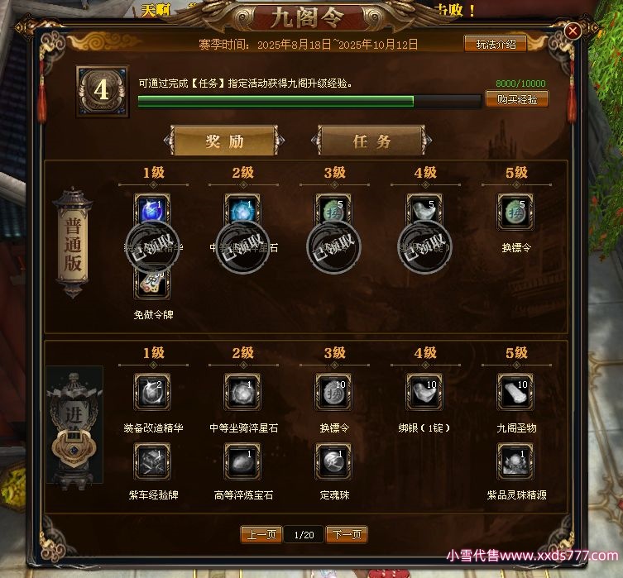Click the 进阶版 lantern badge
Screen dimensions: 623x578
pyautogui.click(x=74, y=428)
